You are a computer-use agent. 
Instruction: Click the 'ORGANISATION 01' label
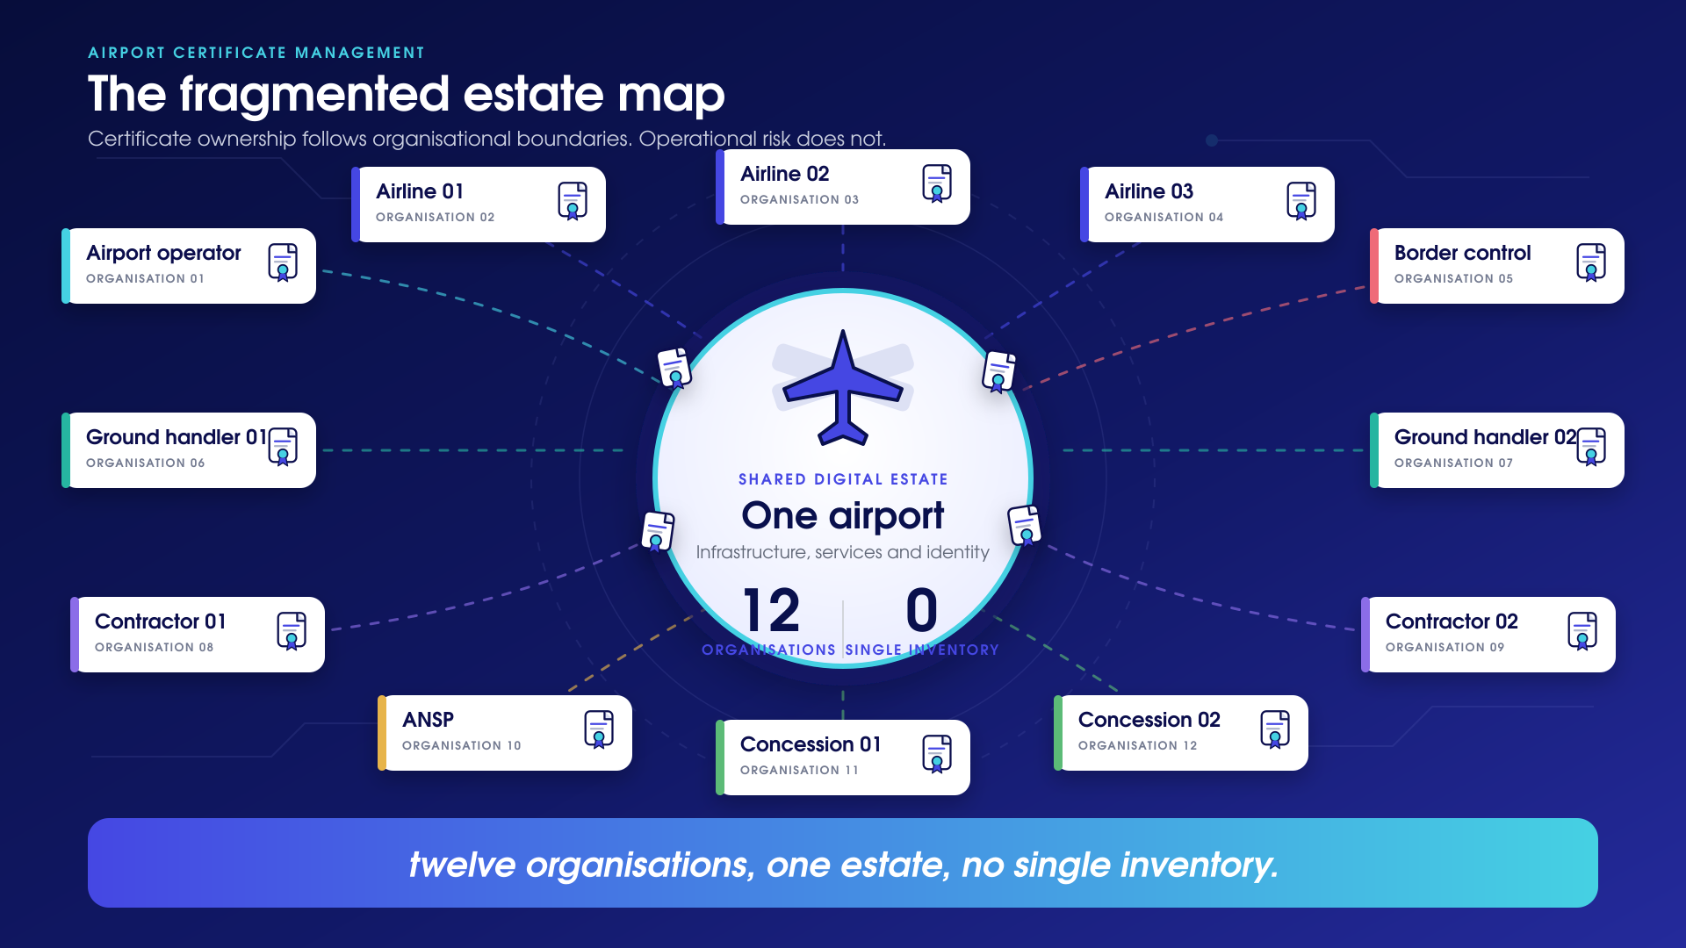[x=146, y=278]
